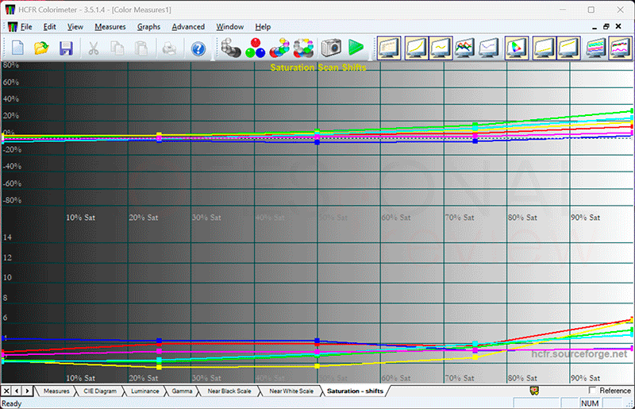Image resolution: width=635 pixels, height=409 pixels.
Task: Show the measures table view icon
Action: click(x=389, y=48)
